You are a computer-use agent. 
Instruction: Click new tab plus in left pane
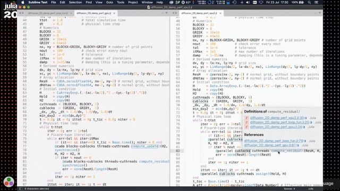(x=163, y=13)
